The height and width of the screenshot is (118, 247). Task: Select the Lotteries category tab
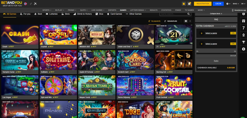(52, 14)
